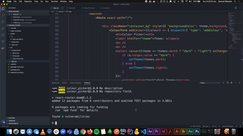The image size is (243, 136).
Task: Close App.jsx in Open Editors list
Action: click(x=9, y=14)
